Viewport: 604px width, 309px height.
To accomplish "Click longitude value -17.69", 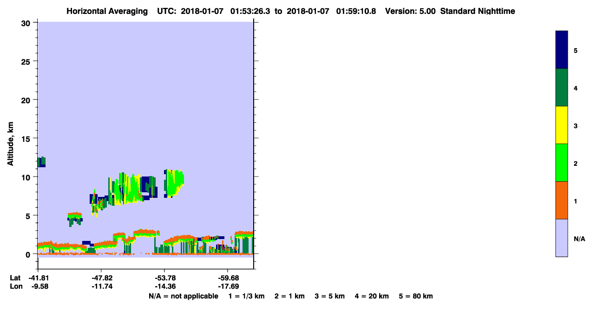I will pos(228,286).
